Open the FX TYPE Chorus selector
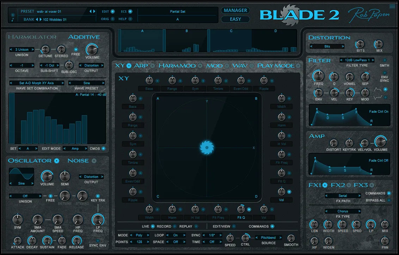 coord(343,211)
